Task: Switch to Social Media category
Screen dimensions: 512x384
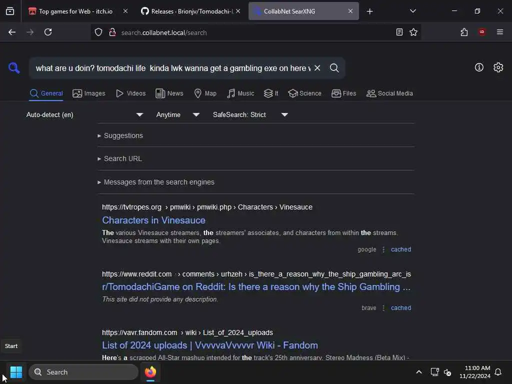Action: pos(389,93)
